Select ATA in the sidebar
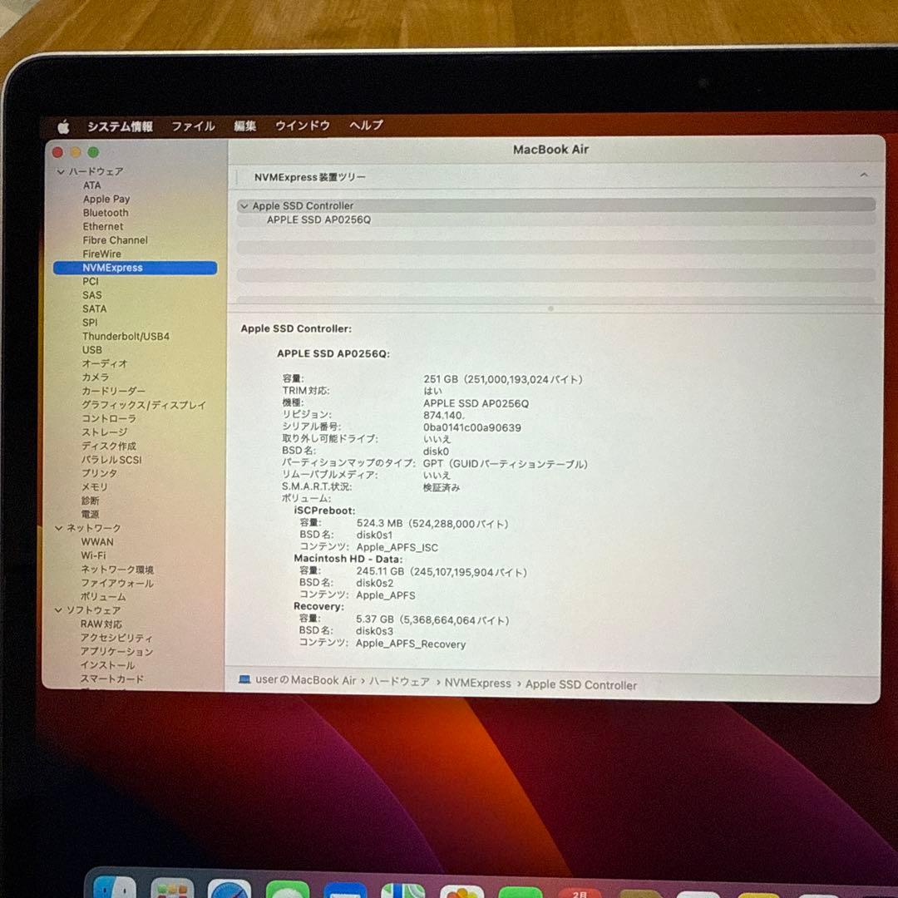Viewport: 898px width, 898px height. pos(91,185)
